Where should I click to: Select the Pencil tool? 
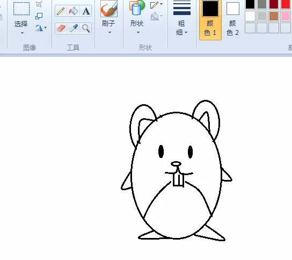[x=61, y=11]
